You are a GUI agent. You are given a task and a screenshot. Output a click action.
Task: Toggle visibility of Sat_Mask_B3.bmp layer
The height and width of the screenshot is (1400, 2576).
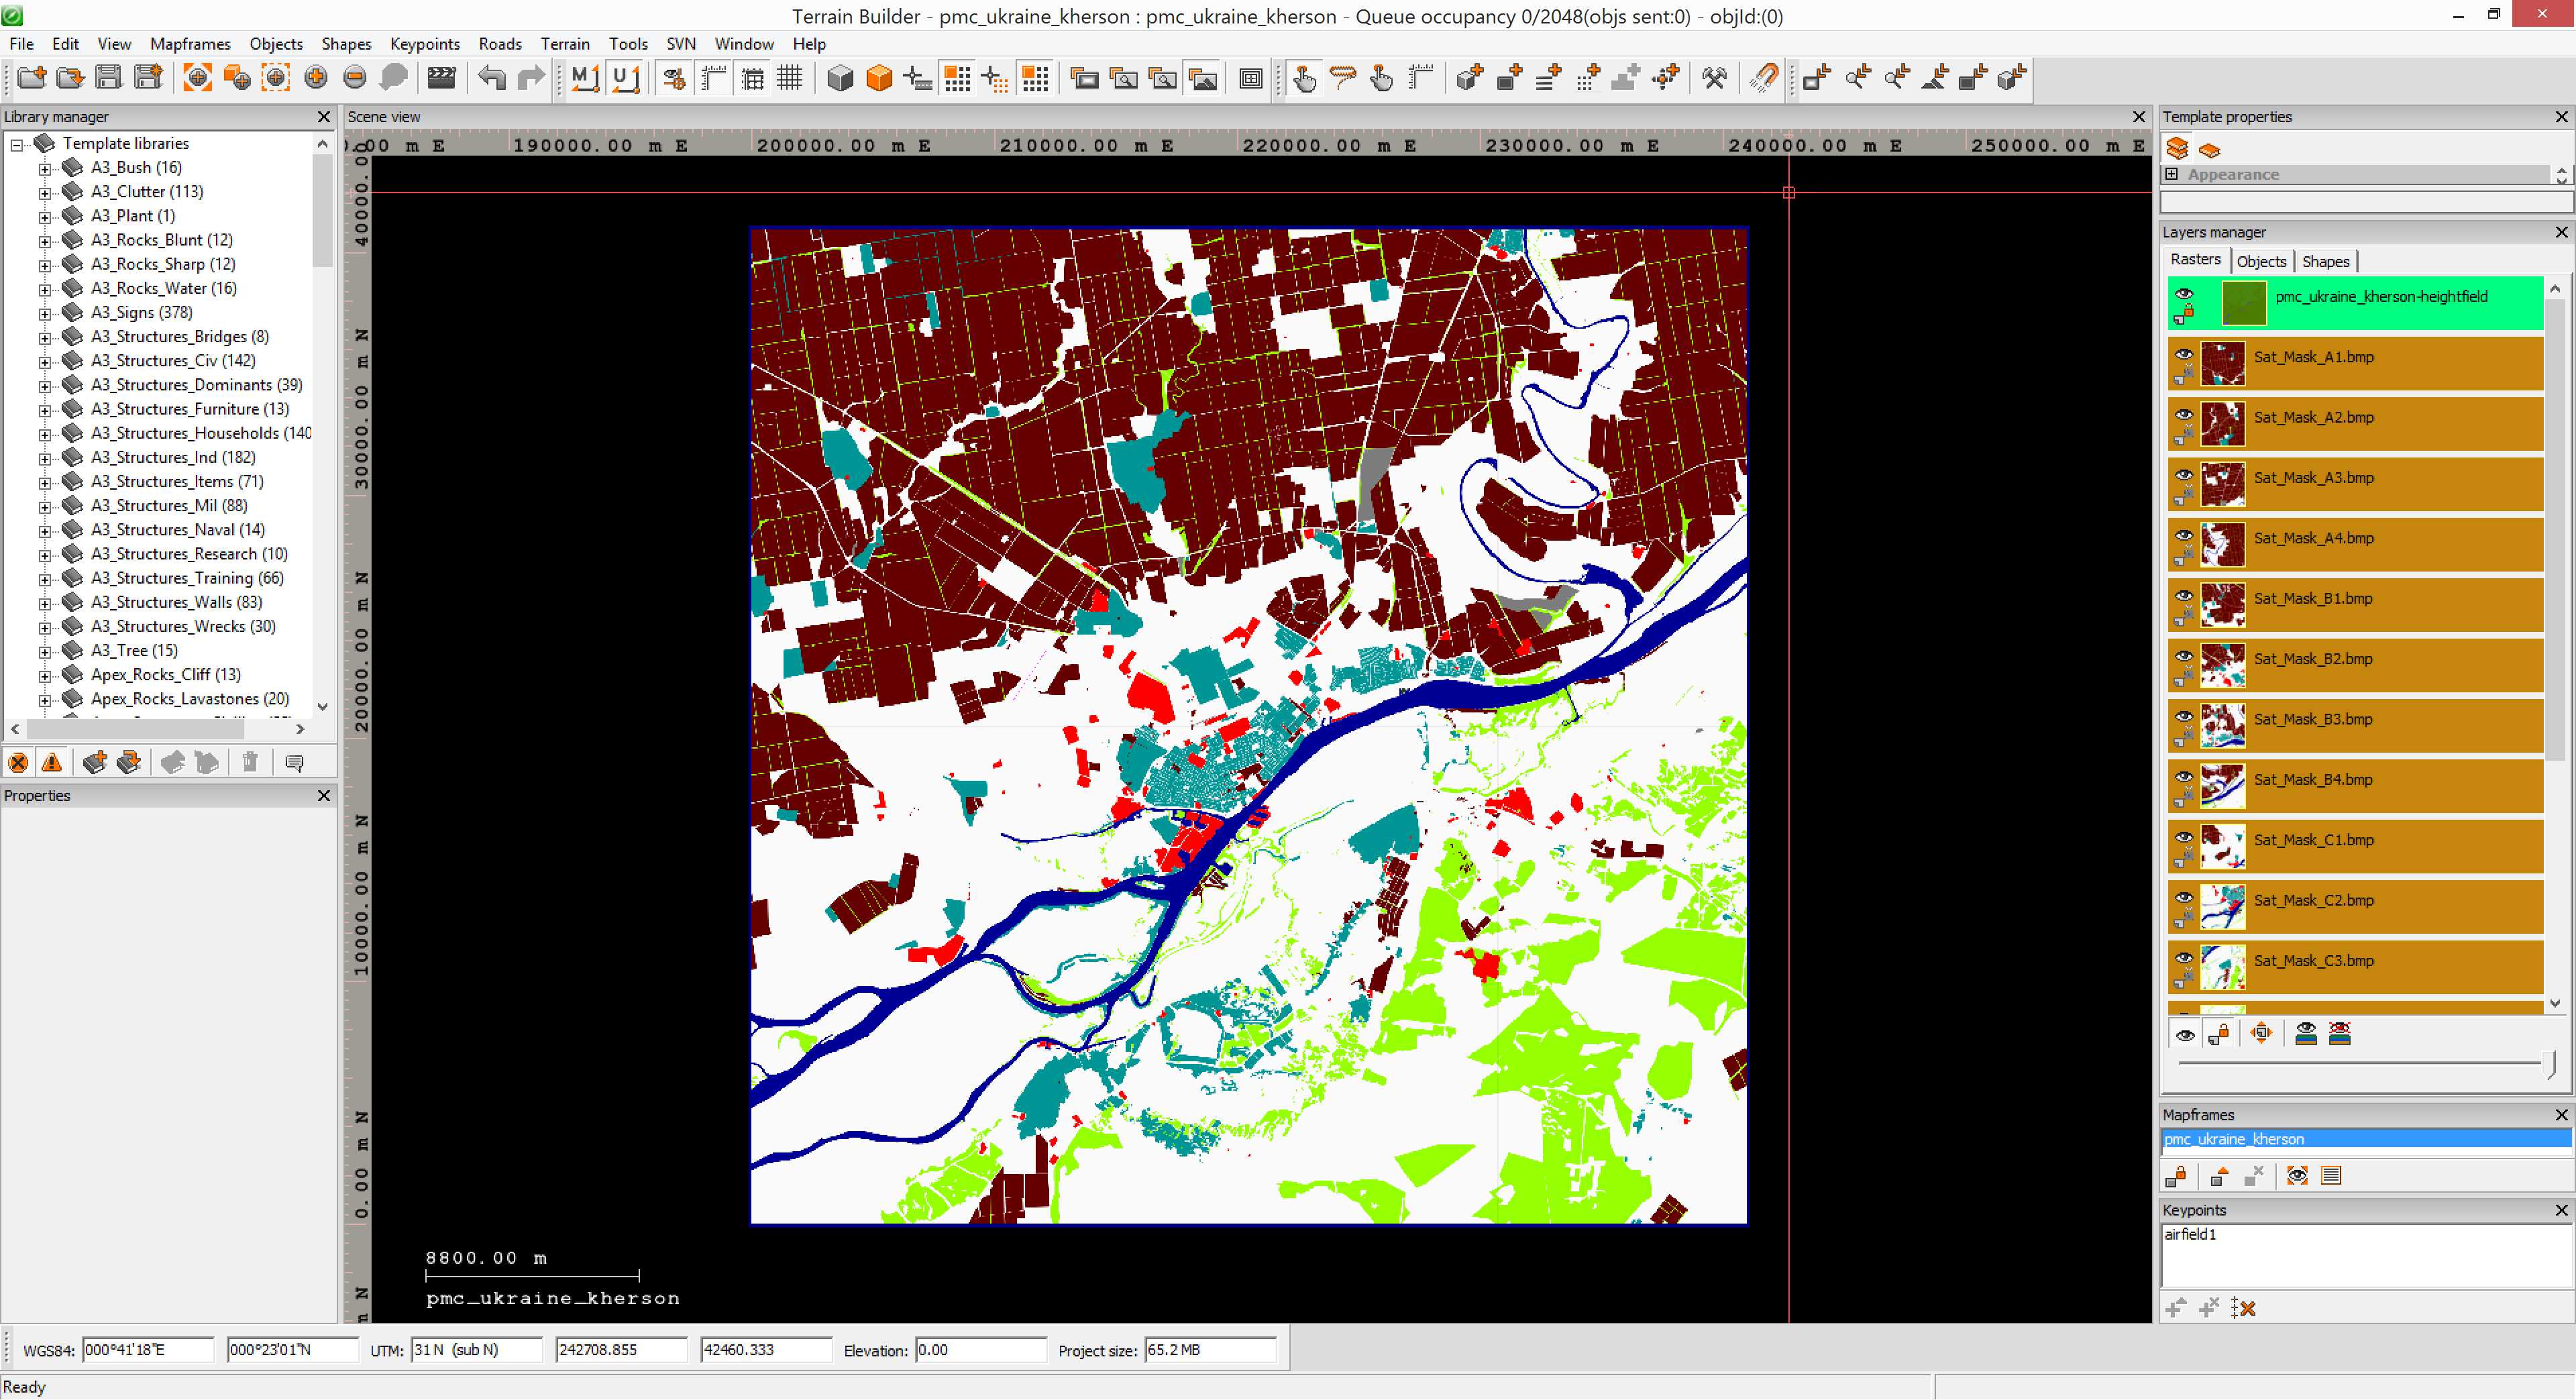2184,716
